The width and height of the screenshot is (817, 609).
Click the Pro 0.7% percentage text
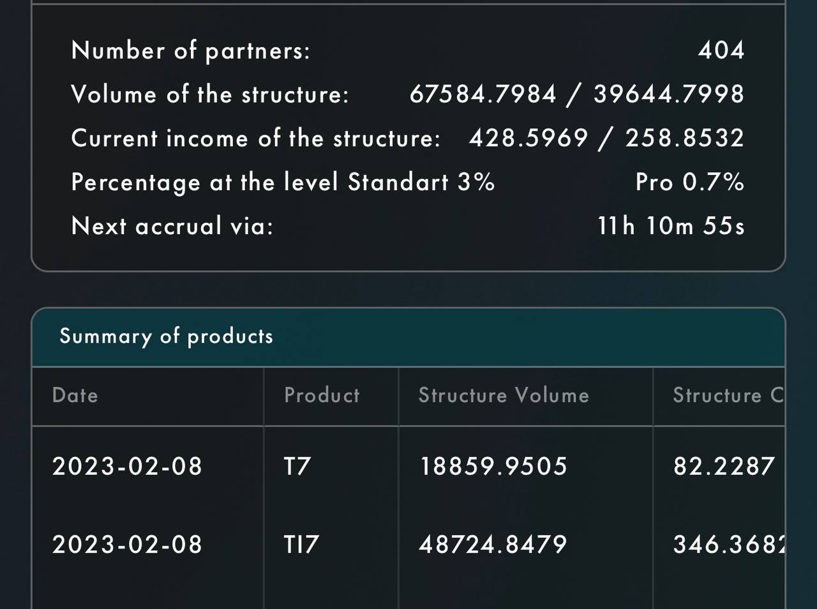(690, 182)
